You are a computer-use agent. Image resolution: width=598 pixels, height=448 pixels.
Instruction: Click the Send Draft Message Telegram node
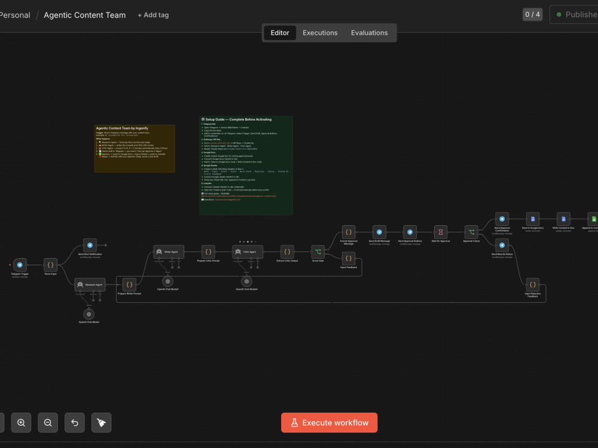pyautogui.click(x=379, y=232)
